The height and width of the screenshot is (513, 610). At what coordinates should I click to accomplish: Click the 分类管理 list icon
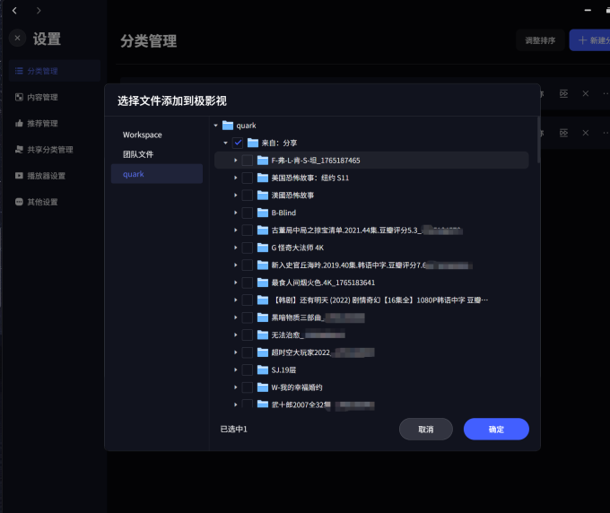click(19, 71)
